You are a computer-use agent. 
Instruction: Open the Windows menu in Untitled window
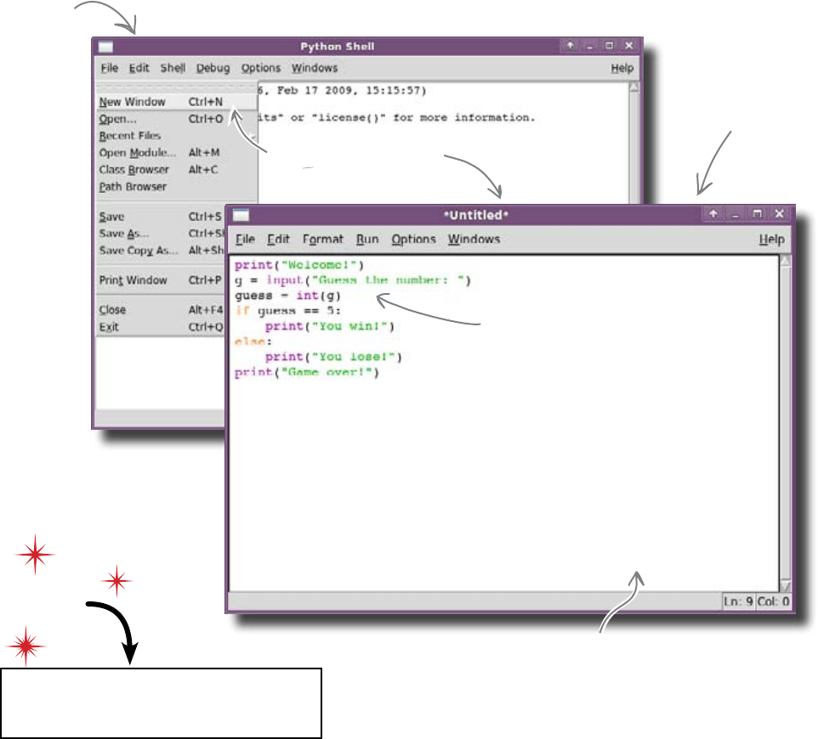coord(474,240)
